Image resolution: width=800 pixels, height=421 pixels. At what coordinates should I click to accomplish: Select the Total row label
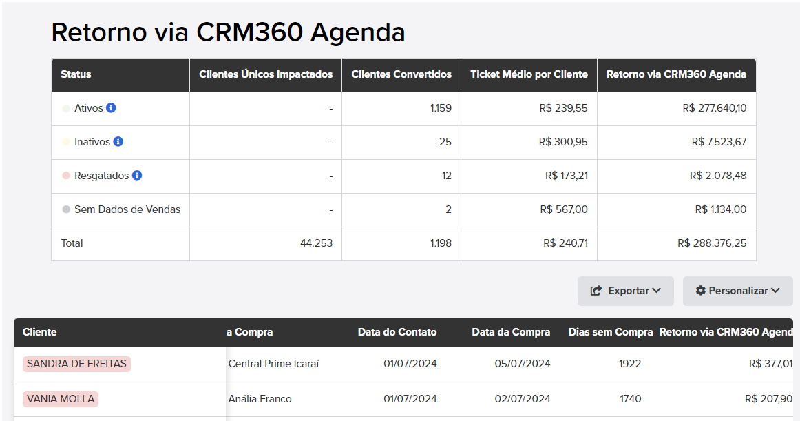click(72, 243)
